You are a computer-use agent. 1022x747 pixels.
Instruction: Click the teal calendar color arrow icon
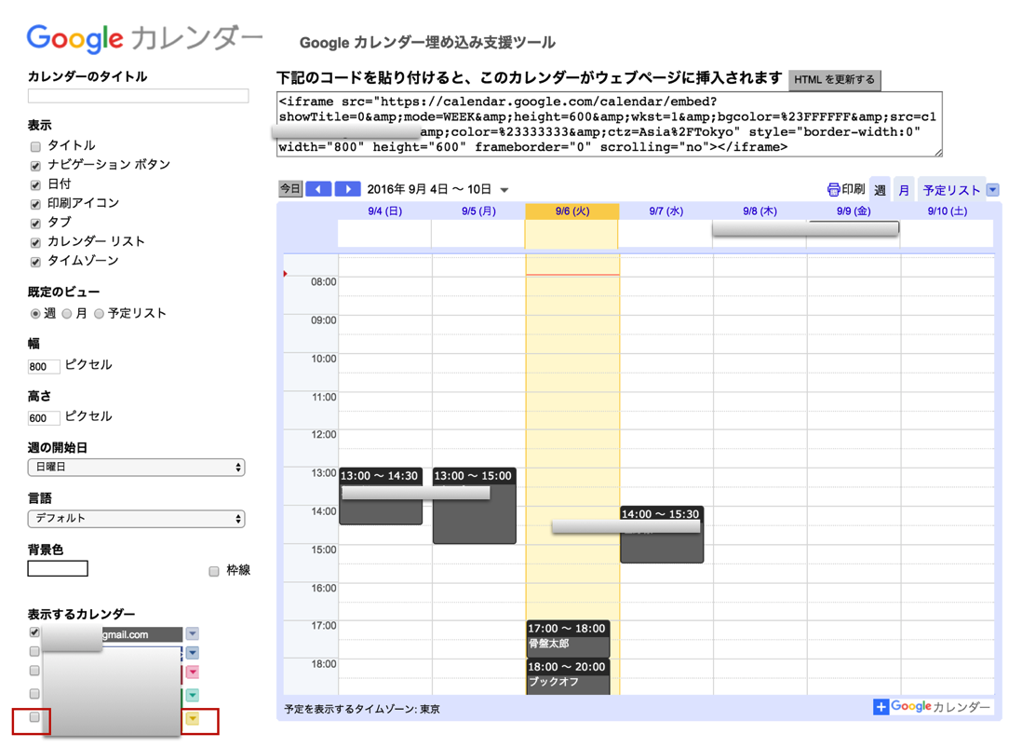pyautogui.click(x=193, y=696)
